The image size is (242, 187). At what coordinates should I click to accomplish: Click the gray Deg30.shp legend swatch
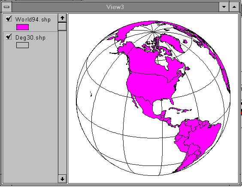(x=23, y=45)
